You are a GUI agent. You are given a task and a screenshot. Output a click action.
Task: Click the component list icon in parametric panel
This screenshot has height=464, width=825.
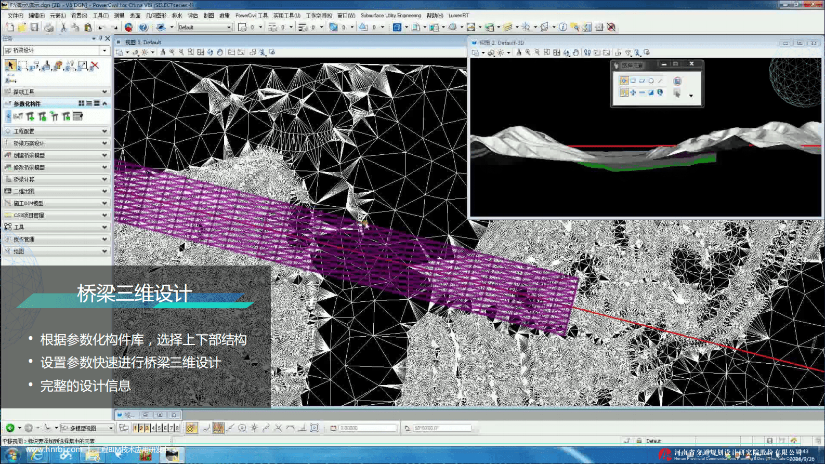[78, 116]
